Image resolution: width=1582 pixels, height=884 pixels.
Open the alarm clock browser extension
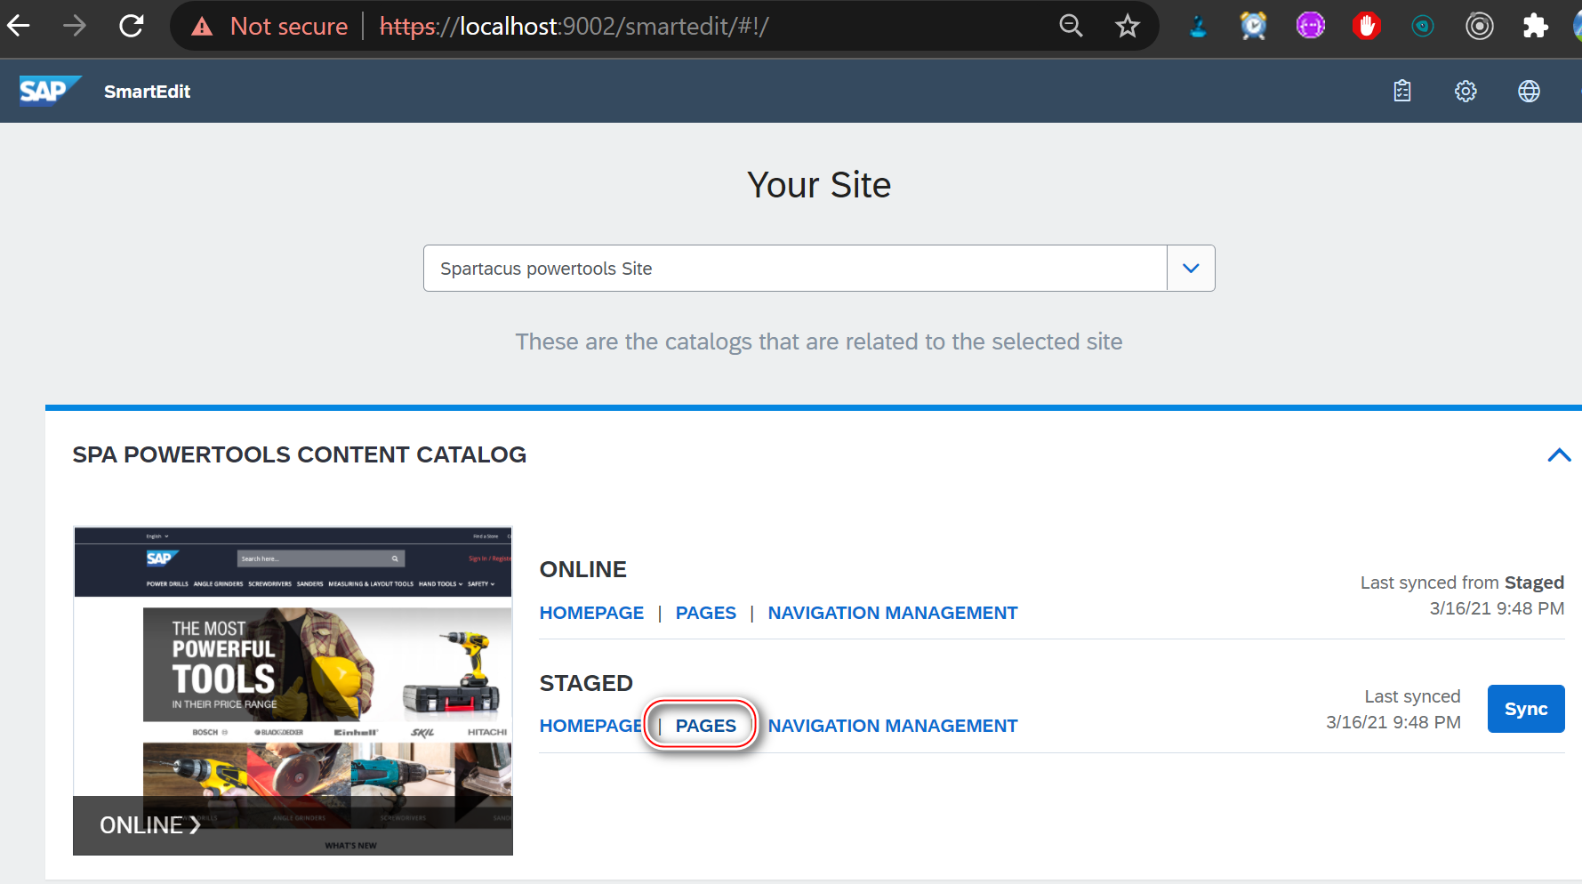click(x=1254, y=26)
